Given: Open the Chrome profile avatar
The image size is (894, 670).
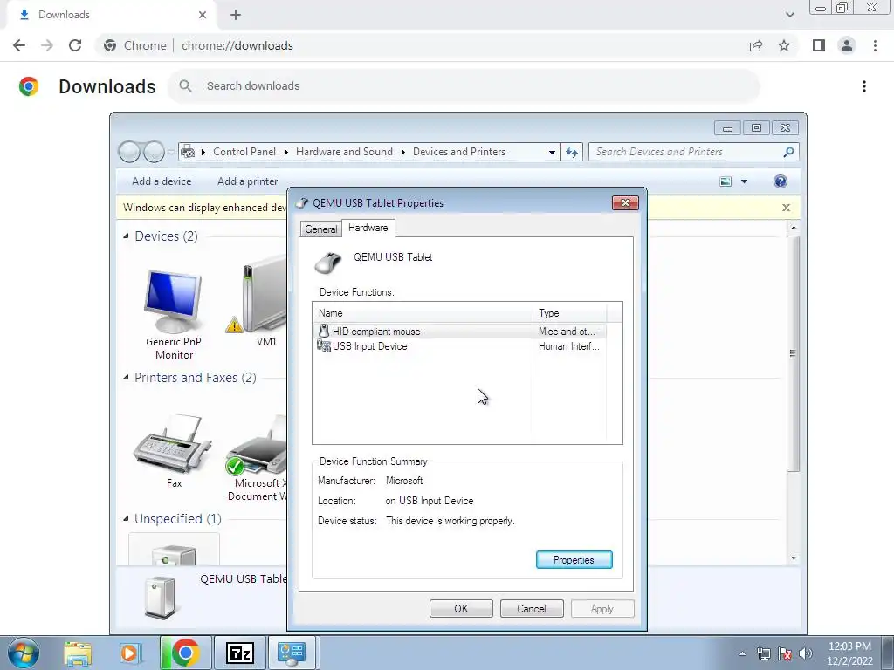Looking at the screenshot, I should pyautogui.click(x=847, y=45).
